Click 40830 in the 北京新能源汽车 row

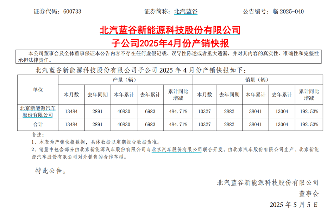click(124, 112)
